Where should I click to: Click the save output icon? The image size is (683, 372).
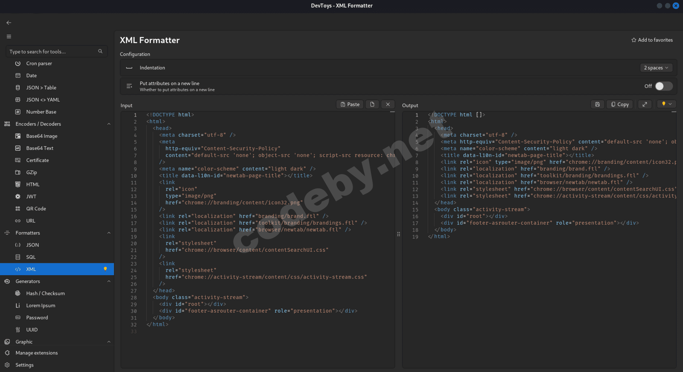[x=597, y=105]
